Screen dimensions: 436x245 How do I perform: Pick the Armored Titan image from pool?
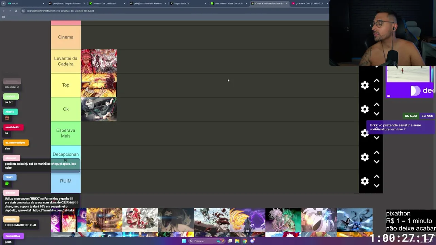[x=104, y=220]
